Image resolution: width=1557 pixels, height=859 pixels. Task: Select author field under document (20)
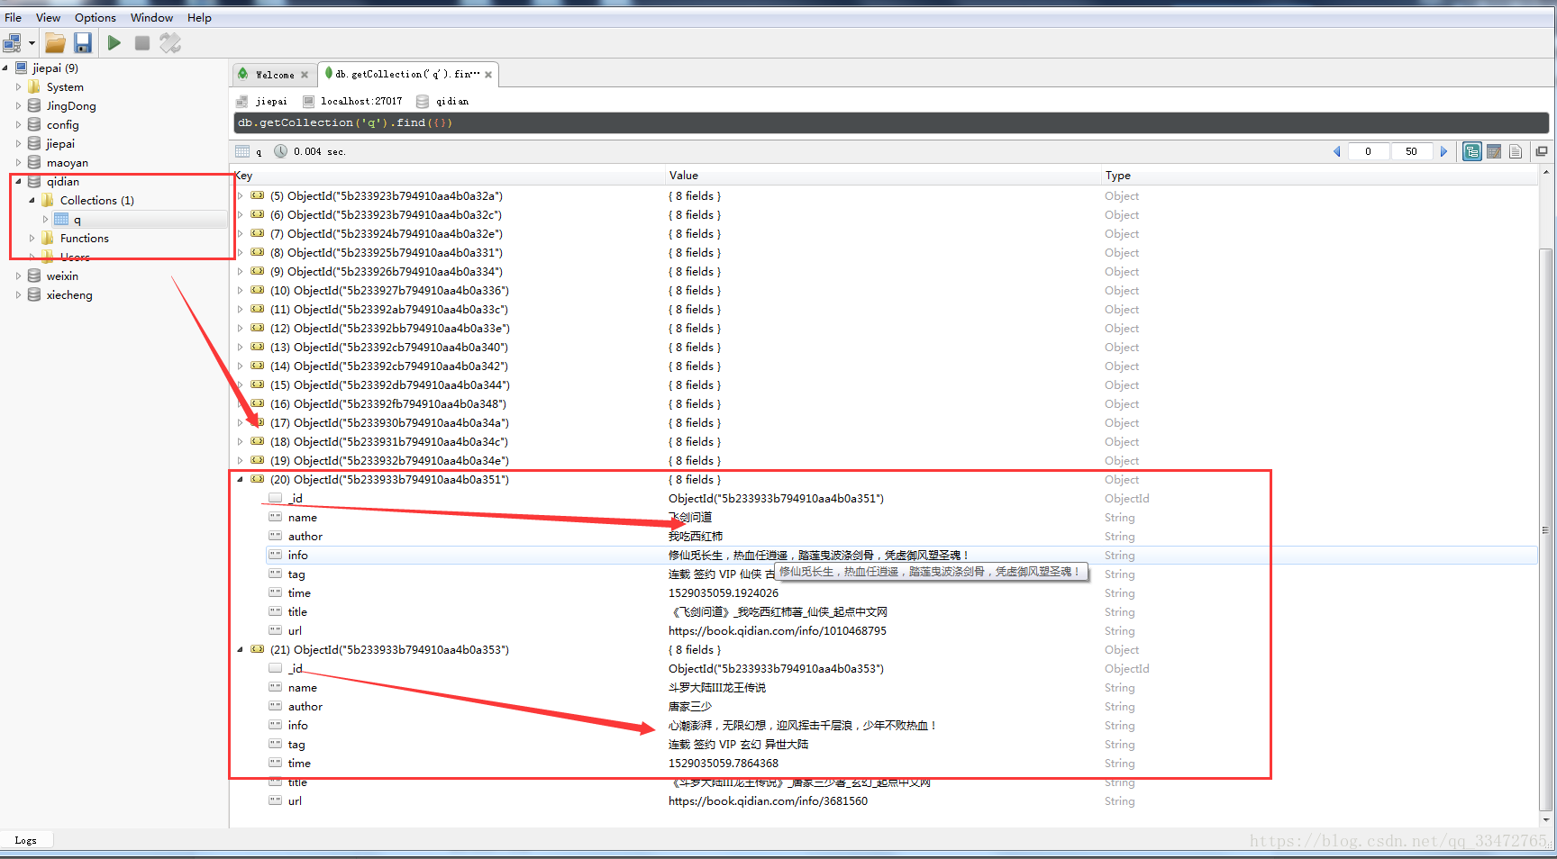(x=305, y=536)
